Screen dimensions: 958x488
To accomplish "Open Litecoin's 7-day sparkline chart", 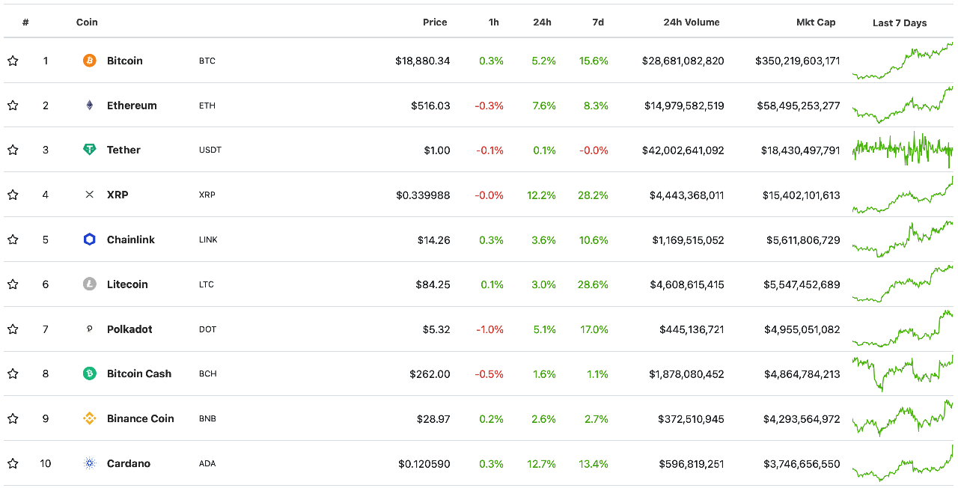I will point(903,284).
